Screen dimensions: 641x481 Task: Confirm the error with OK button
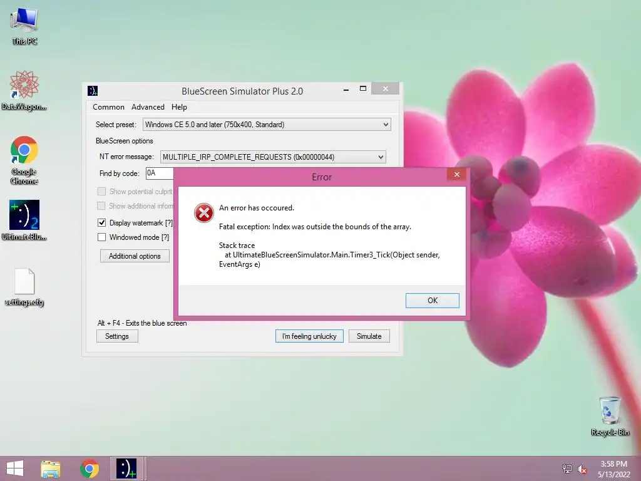(432, 301)
